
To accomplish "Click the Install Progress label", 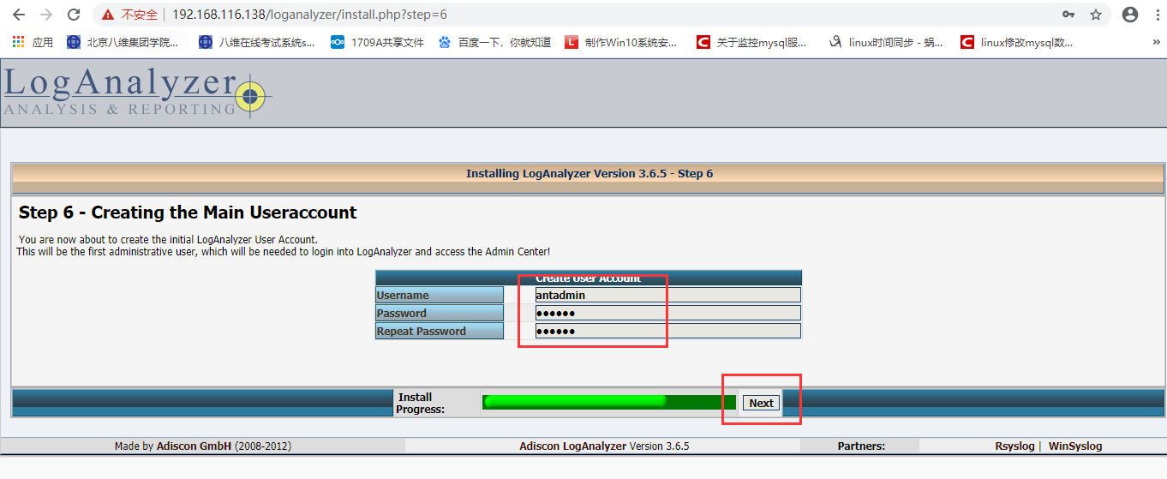I will click(420, 403).
